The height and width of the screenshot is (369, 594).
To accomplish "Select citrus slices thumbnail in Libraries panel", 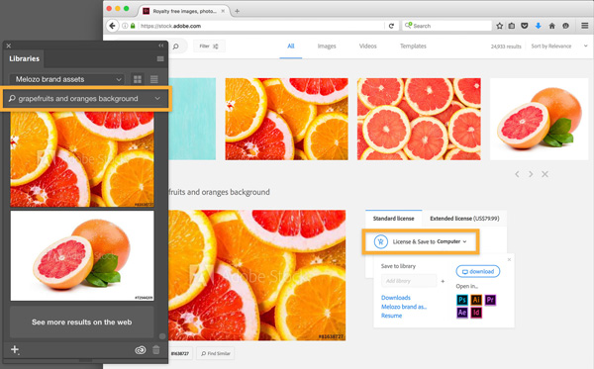I will 82,159.
